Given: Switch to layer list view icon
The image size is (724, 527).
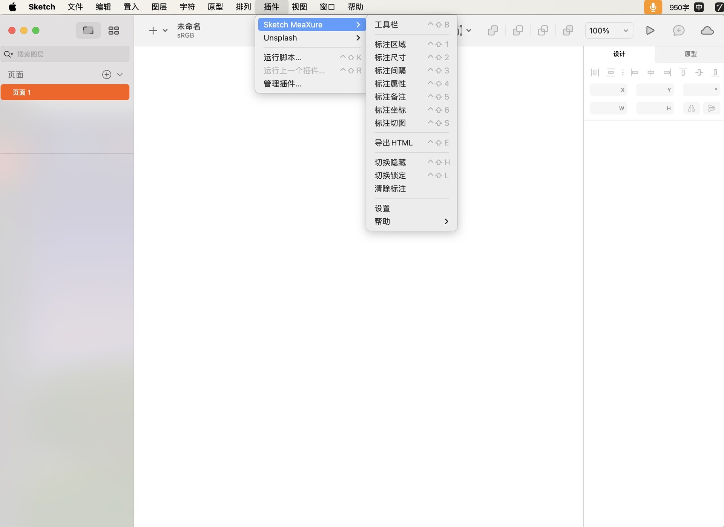Looking at the screenshot, I should 88,31.
